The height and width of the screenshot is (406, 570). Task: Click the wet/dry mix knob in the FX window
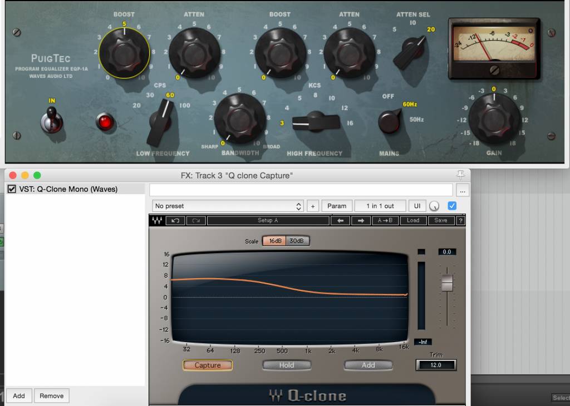434,206
